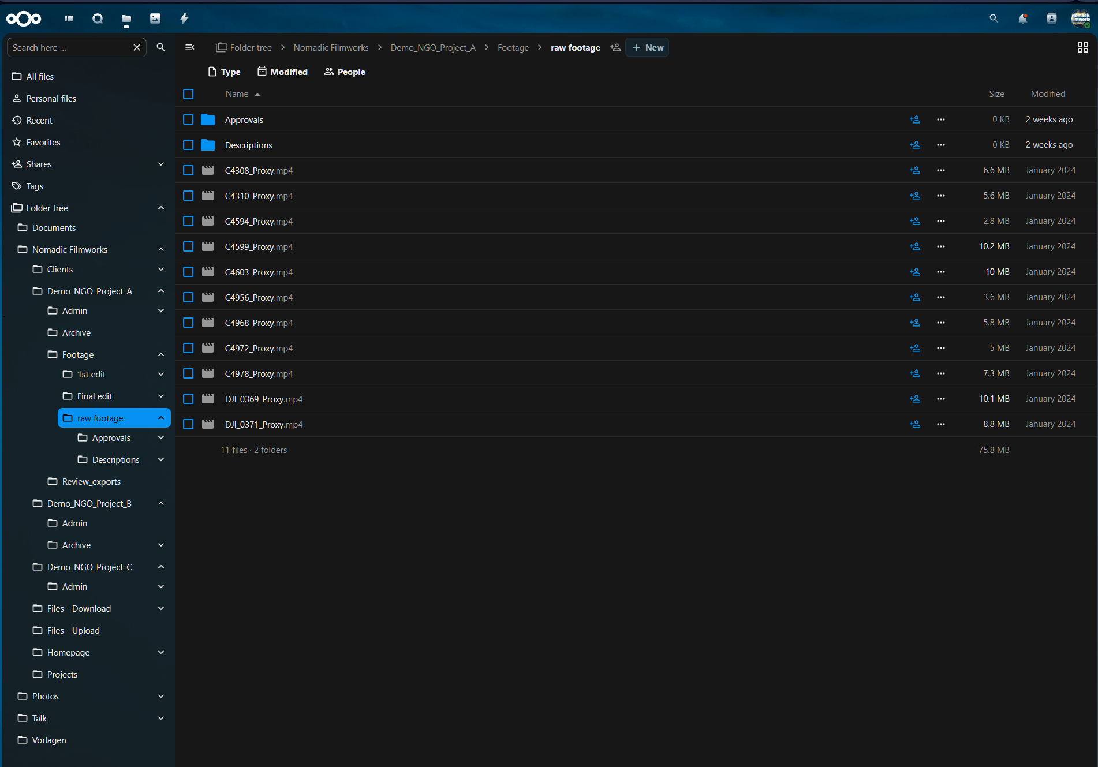Viewport: 1098px width, 767px height.
Task: Click share icon for C4599_Proxy.mp4
Action: coord(914,246)
